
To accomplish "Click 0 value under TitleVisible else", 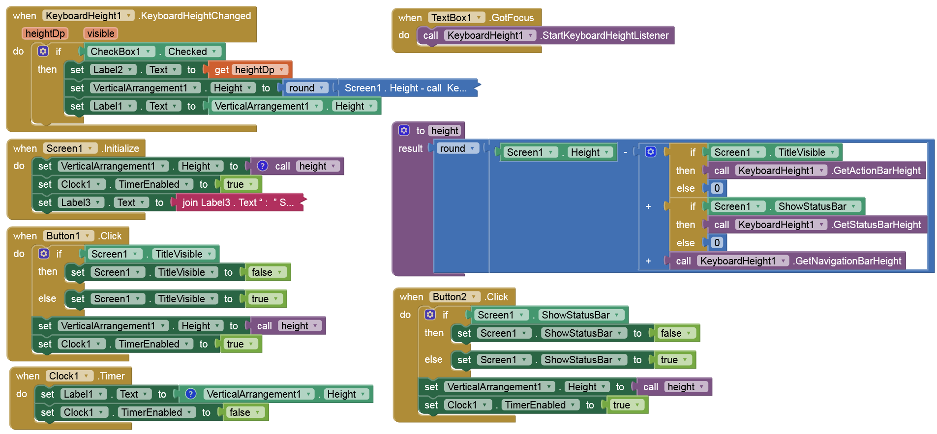I will click(717, 188).
